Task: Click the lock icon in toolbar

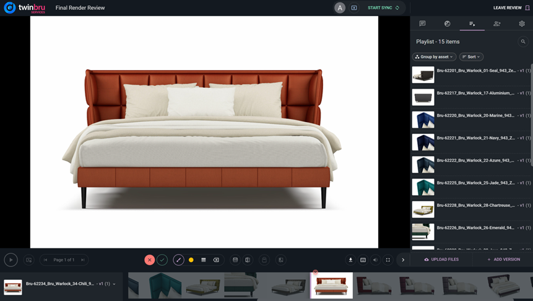Action: click(x=264, y=260)
